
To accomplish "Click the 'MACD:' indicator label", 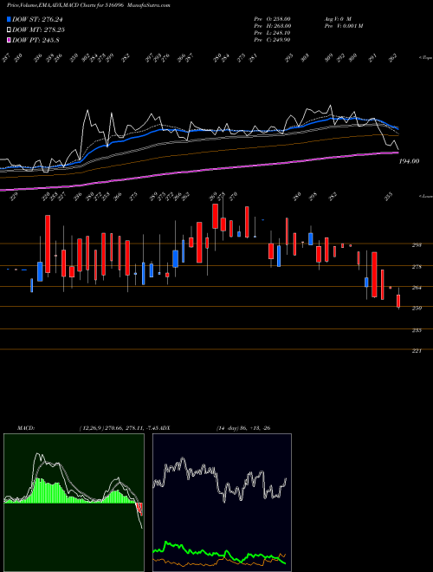I will click(25, 428).
